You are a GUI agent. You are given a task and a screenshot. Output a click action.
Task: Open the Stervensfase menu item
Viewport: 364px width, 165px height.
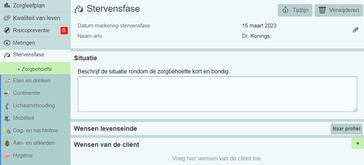tap(29, 55)
